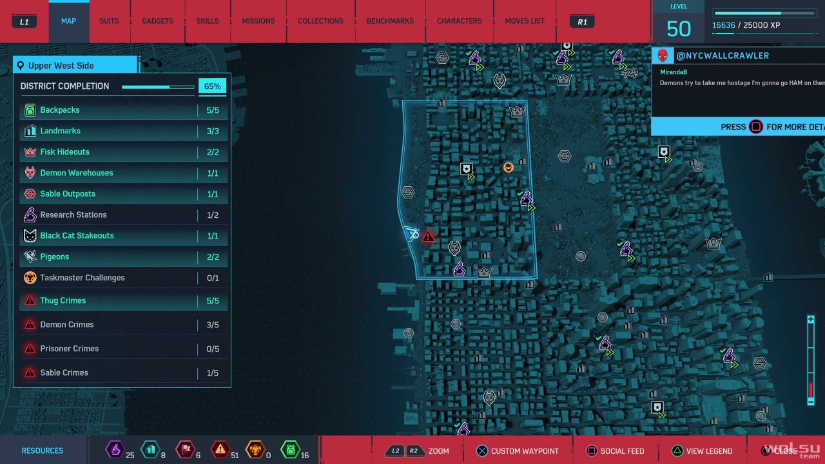Select the Prisoner Crimes row label
The width and height of the screenshot is (825, 464).
(x=70, y=349)
